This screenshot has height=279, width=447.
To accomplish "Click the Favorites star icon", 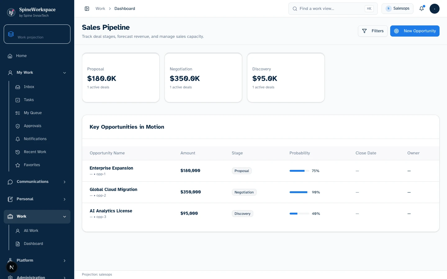I will [x=18, y=165].
